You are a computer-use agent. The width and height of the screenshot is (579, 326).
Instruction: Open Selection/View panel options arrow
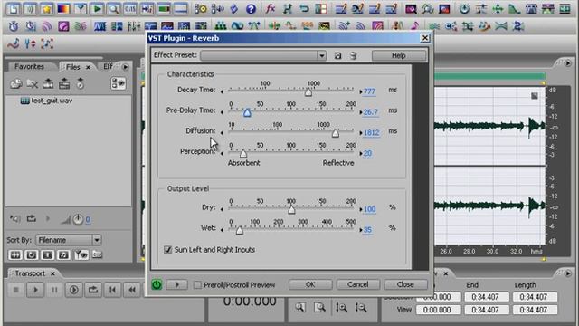pyautogui.click(x=567, y=273)
